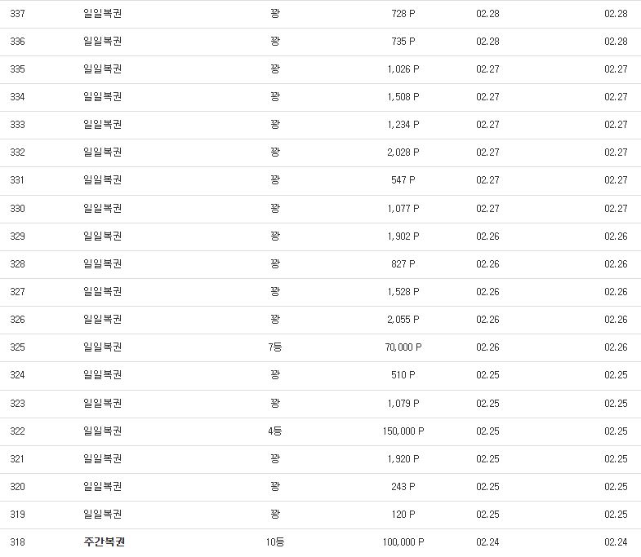Select the 100,000 P amount
The image size is (641, 557).
(x=403, y=542)
